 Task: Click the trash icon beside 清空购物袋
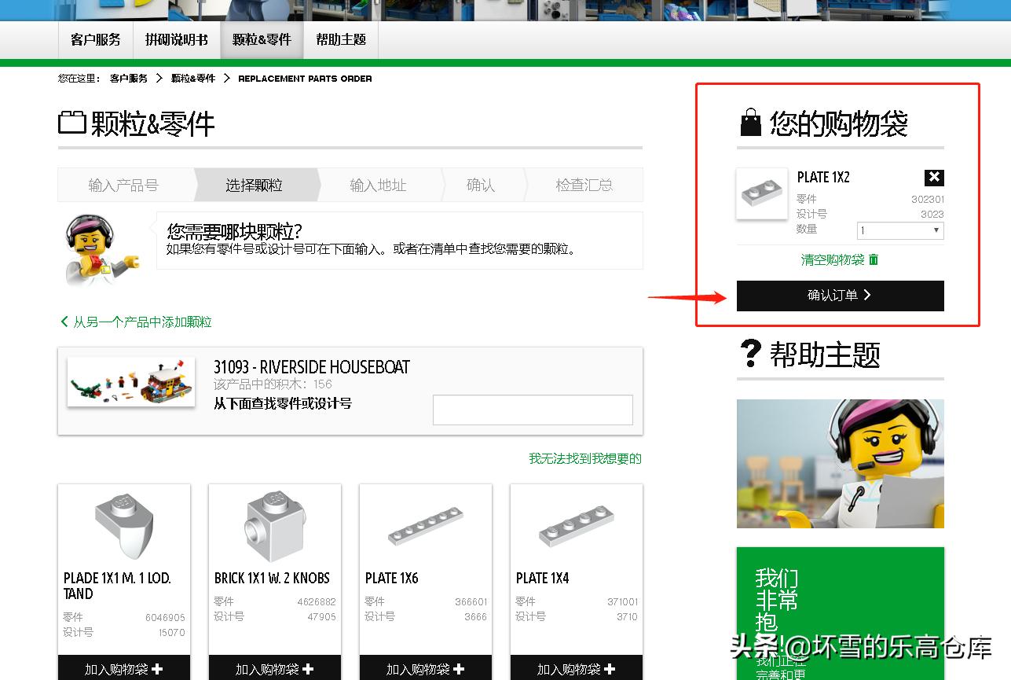pos(872,260)
